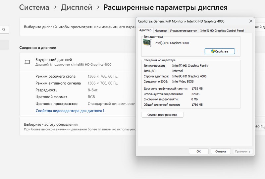Click the graphics adapter card icon
This screenshot has height=179, width=265.
pos(147,43)
